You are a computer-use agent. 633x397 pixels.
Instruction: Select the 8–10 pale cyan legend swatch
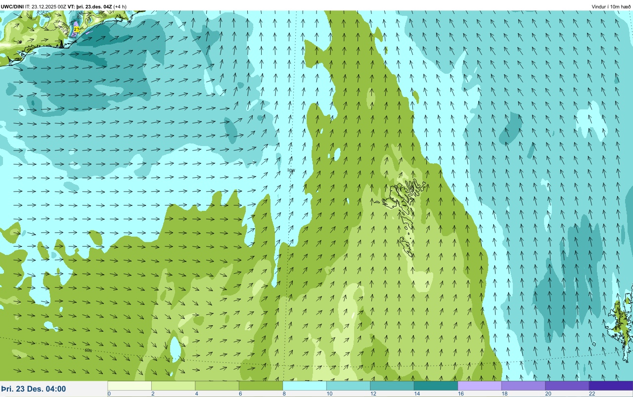305,386
